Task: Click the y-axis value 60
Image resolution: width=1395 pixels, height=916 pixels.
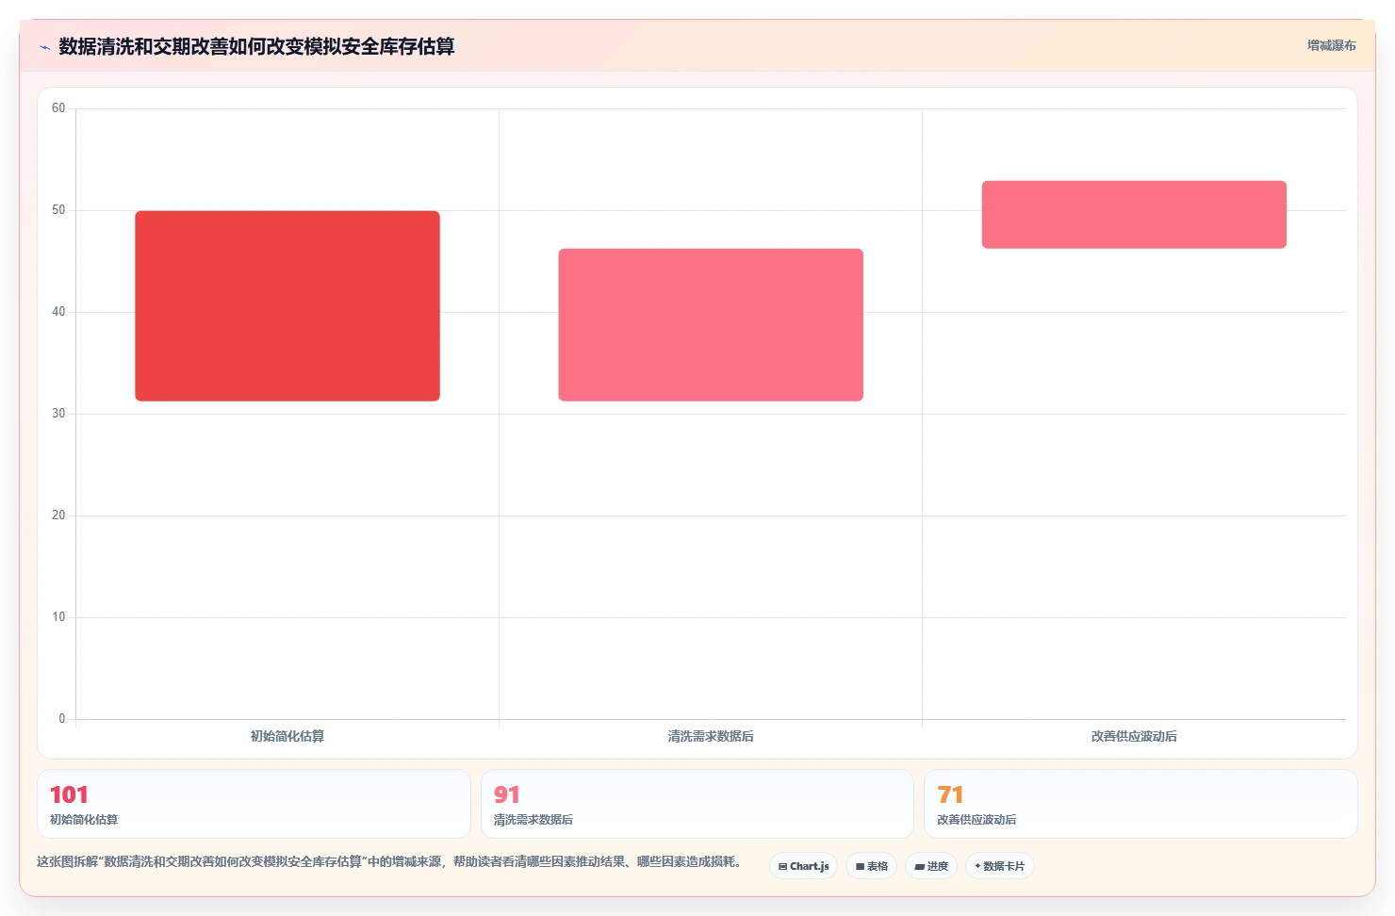Action: tap(58, 108)
